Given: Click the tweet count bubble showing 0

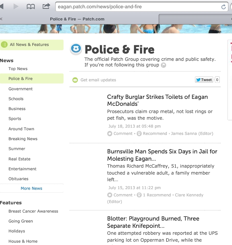Looking at the screenshot, I should pos(217,80).
